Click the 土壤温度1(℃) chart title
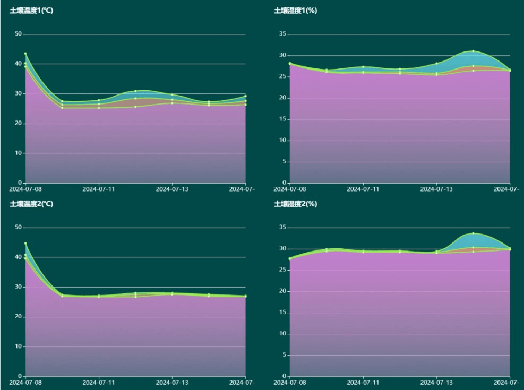Screen dimensions: 524x390 [31, 11]
